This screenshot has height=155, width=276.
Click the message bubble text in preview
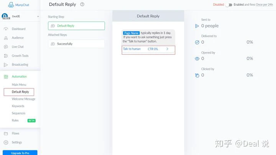click(148, 37)
